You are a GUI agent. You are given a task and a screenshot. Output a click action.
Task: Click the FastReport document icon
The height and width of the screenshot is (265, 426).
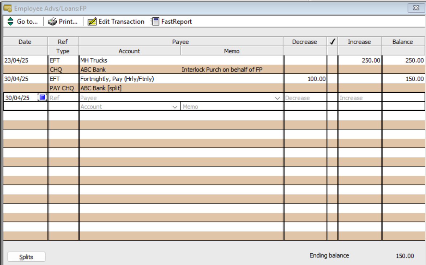pyautogui.click(x=155, y=21)
